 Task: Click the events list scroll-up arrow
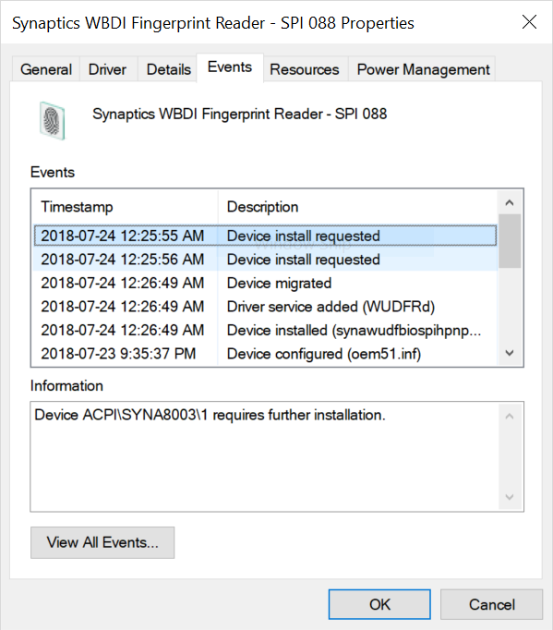510,202
